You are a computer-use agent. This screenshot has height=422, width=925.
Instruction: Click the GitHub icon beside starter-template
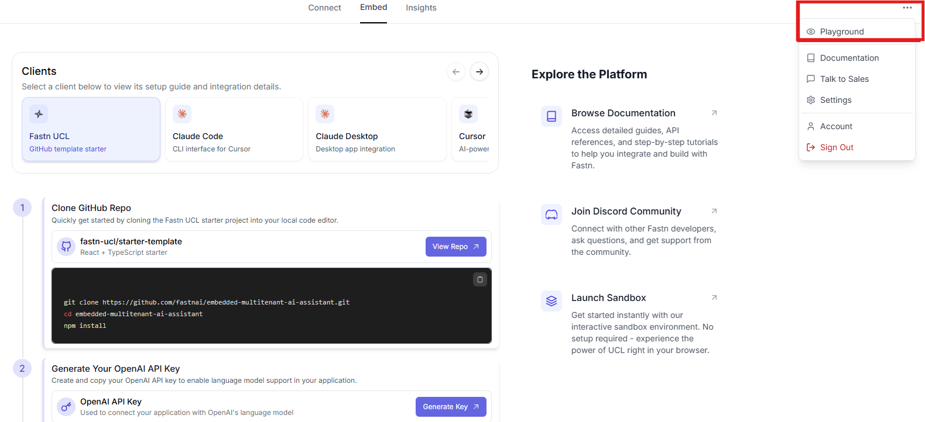pos(66,247)
